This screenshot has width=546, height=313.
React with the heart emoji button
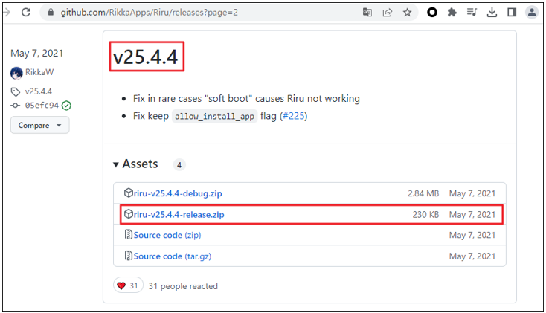128,285
